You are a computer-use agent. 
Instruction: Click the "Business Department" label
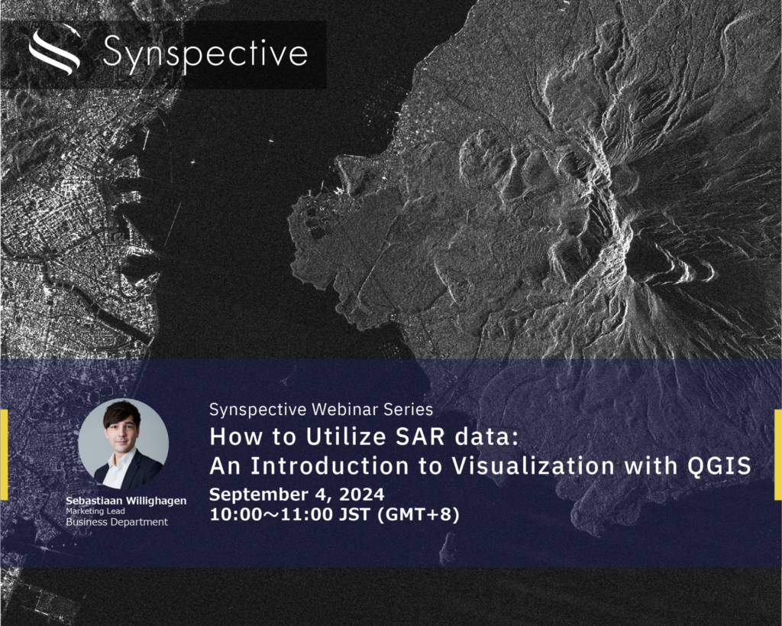pyautogui.click(x=117, y=522)
